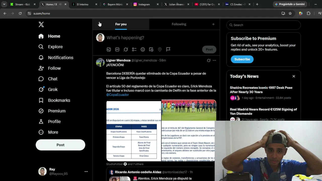Go back in browser history
Viewport: 322px width, 181px height.
(5, 13)
